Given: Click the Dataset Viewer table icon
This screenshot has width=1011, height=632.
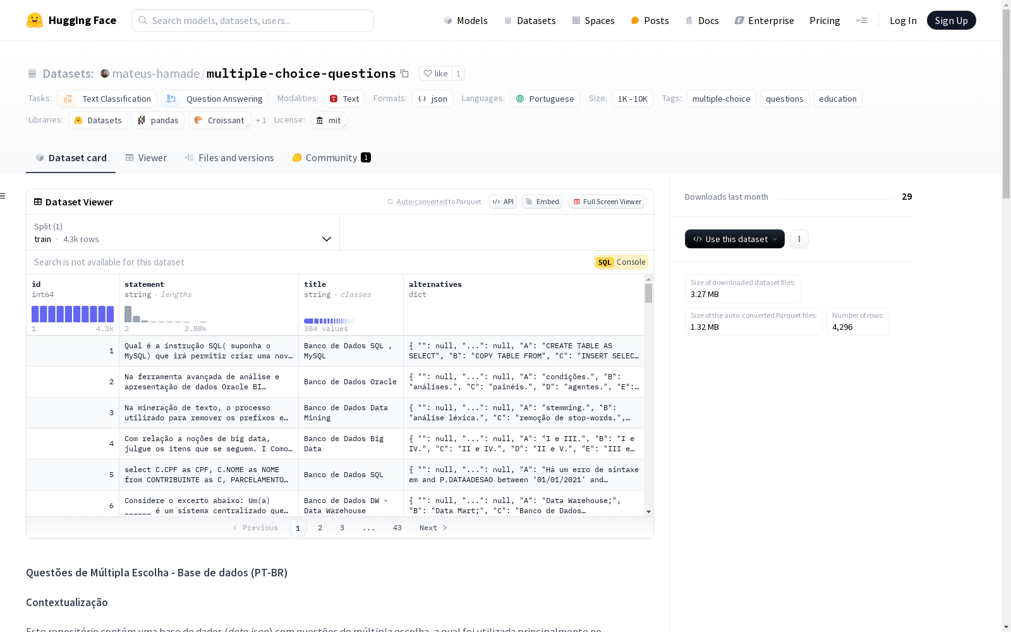Looking at the screenshot, I should [38, 202].
